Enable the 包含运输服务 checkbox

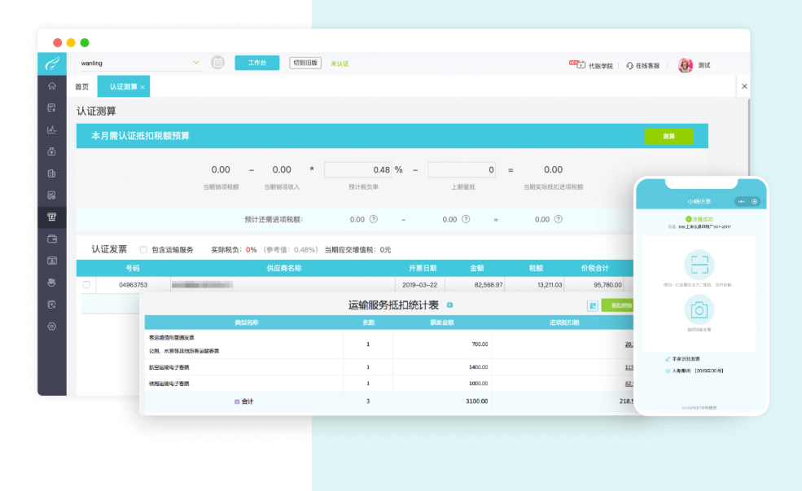(x=143, y=250)
